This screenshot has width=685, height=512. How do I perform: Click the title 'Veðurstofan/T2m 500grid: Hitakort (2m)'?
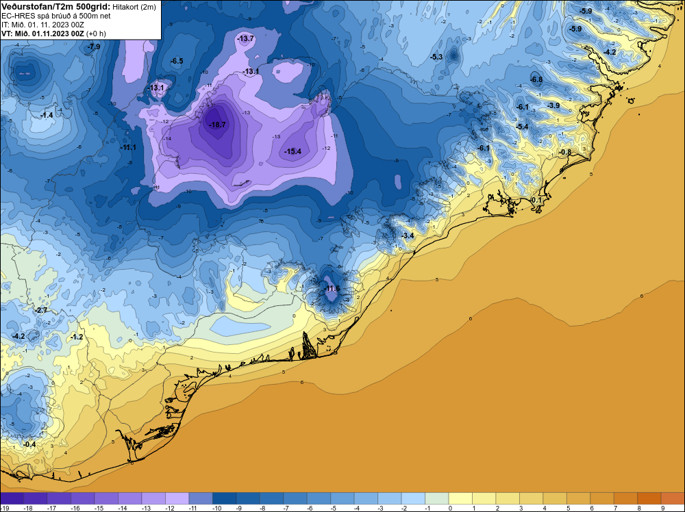(x=79, y=7)
